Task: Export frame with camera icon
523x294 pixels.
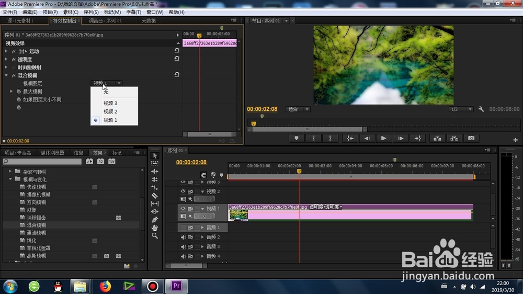Action: [471, 138]
